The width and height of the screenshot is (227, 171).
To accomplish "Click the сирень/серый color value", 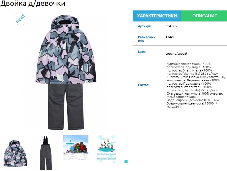I will pos(176,54).
